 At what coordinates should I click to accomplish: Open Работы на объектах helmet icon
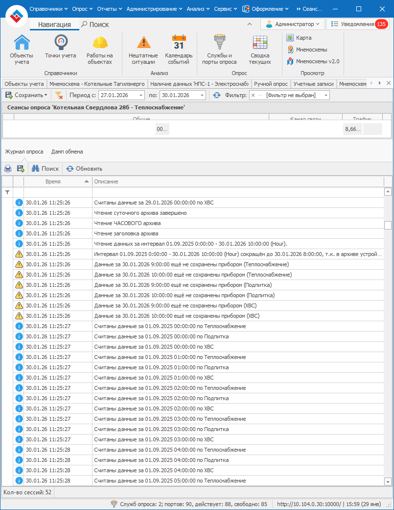[99, 50]
